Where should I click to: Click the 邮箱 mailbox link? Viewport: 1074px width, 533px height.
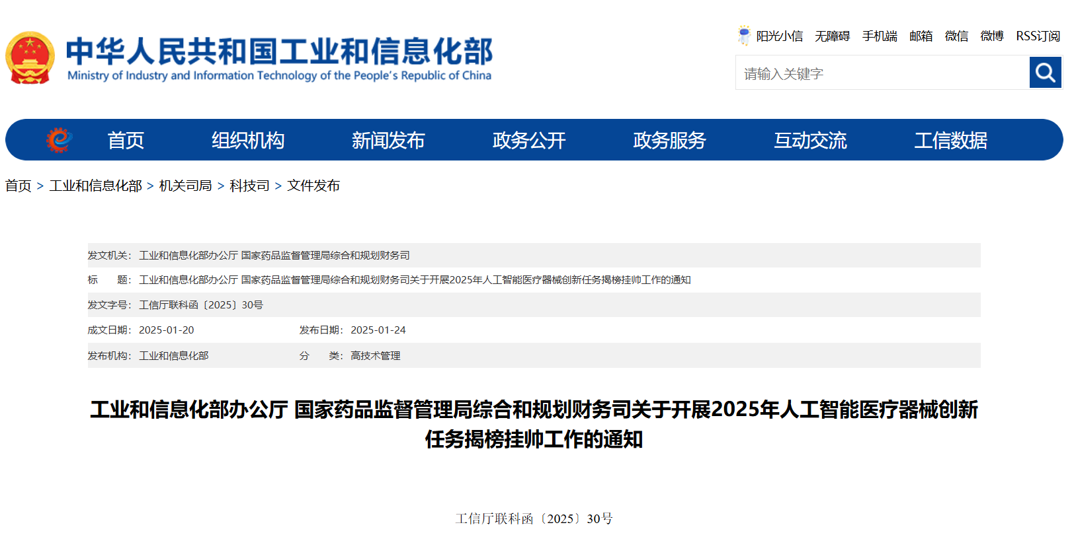point(921,36)
